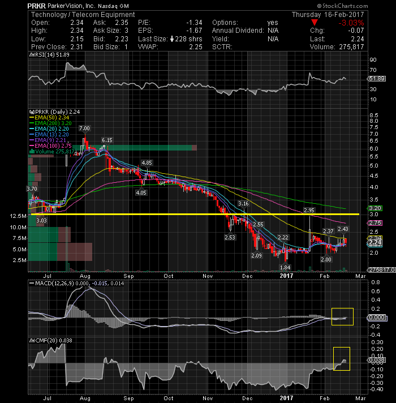The height and width of the screenshot is (403, 396).
Task: Click the 2.95 price label
Action: click(x=309, y=211)
